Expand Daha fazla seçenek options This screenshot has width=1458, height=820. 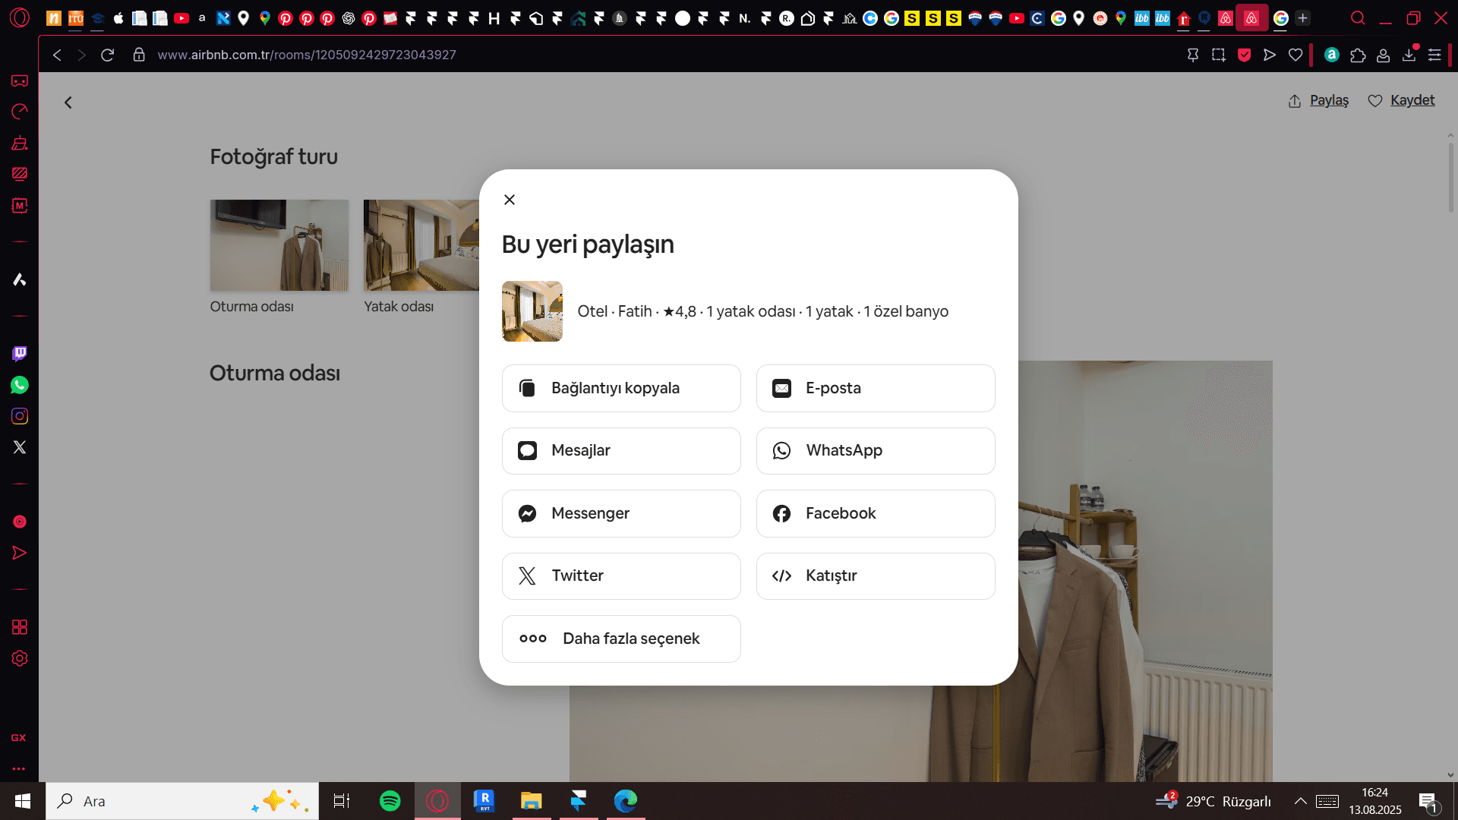621,639
